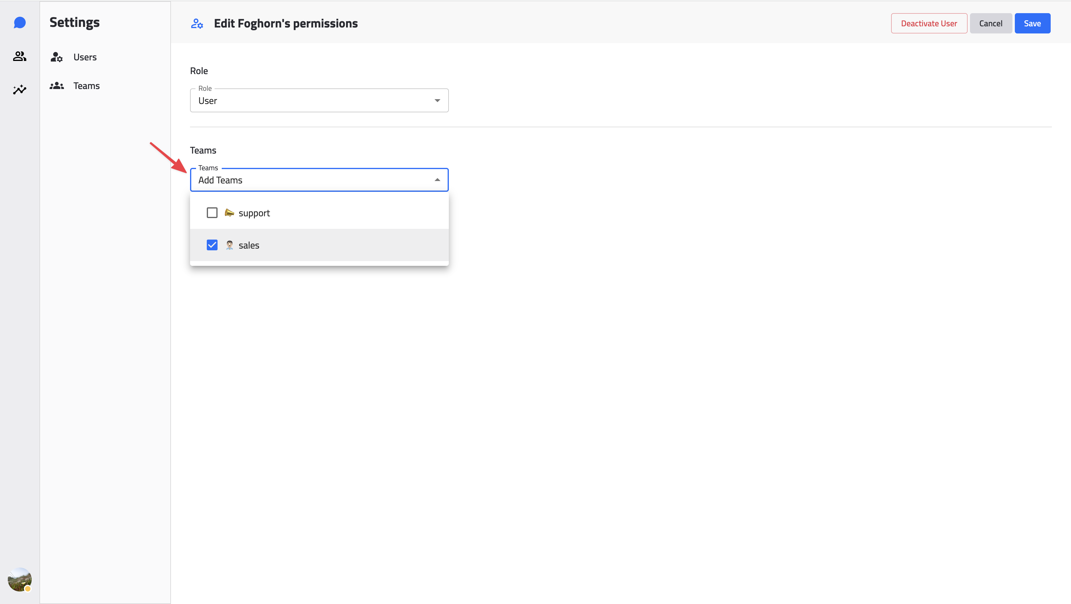The image size is (1071, 604).
Task: Select the sales option label
Action: click(x=249, y=245)
